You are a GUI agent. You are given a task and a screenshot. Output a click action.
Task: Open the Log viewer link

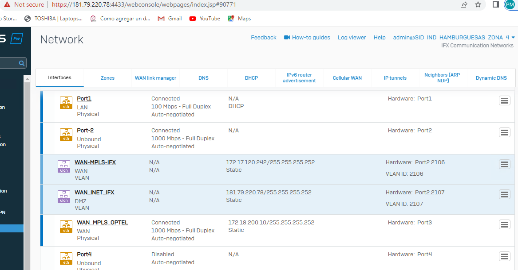[352, 38]
